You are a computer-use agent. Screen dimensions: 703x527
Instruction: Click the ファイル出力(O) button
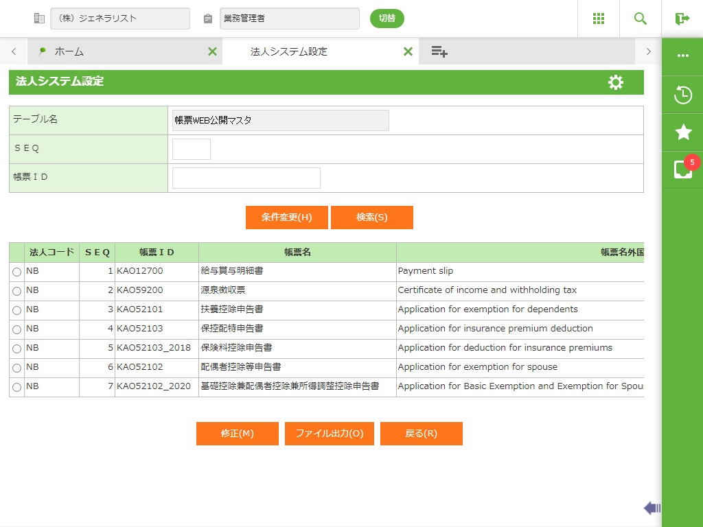pos(329,434)
